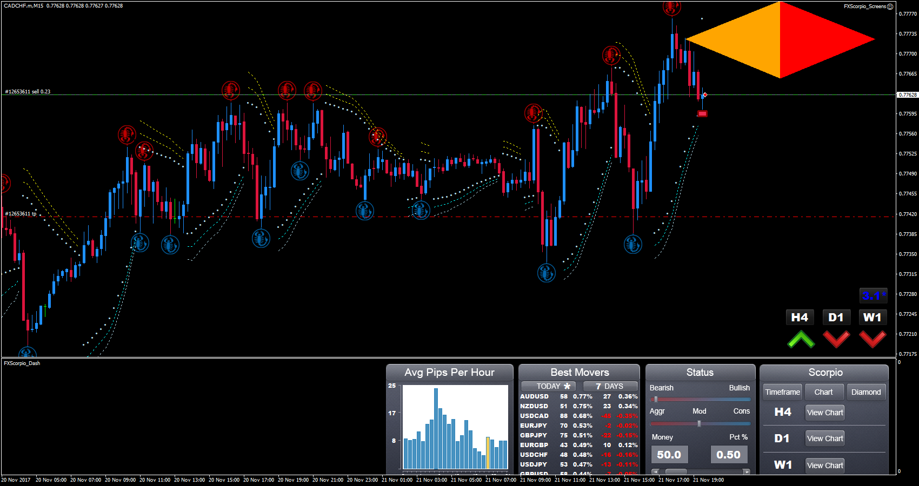The width and height of the screenshot is (919, 486).
Task: Click the red W1 down-arrow trend icon
Action: click(x=873, y=340)
